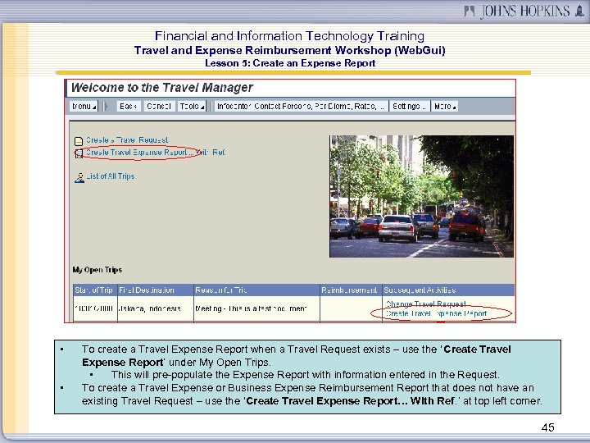Image resolution: width=590 pixels, height=443 pixels.
Task: Click the Welcome to the Travel Manager title
Action: tap(161, 88)
